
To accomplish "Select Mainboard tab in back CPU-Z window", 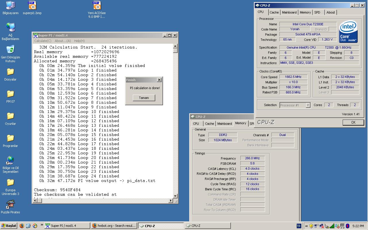I will tap(225, 124).
